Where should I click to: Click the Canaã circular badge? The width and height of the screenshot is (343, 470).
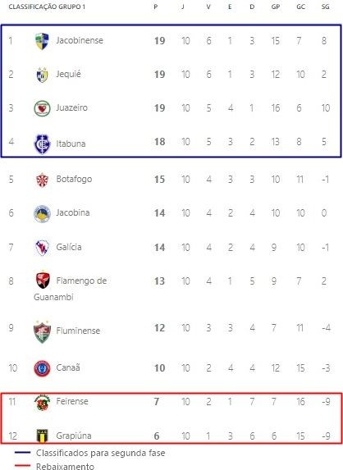click(x=42, y=368)
